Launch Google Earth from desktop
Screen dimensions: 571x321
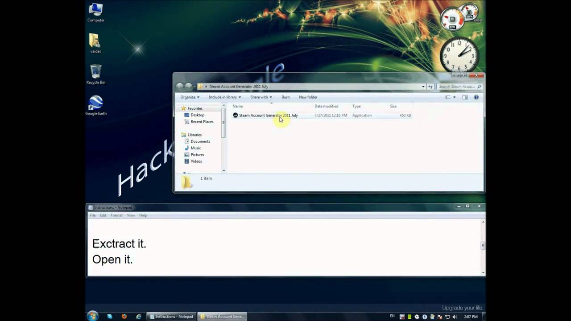pyautogui.click(x=96, y=106)
